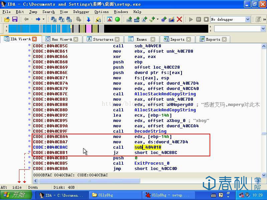The image size is (267, 200).
Task: Open the File menu
Action: 6,12
